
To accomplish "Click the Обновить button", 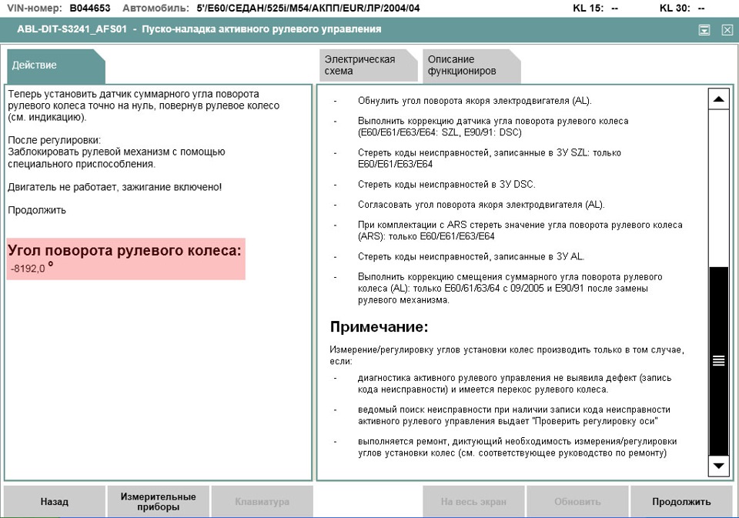I will tap(577, 502).
